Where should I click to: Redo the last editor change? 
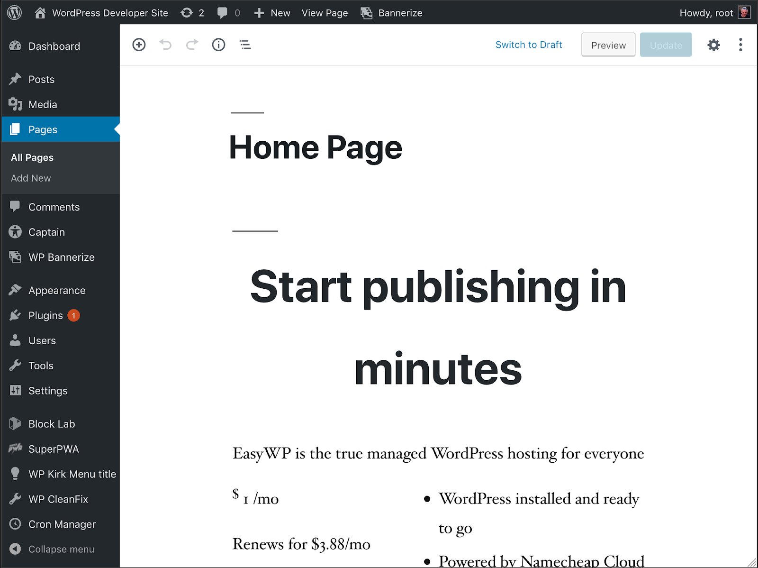(192, 45)
